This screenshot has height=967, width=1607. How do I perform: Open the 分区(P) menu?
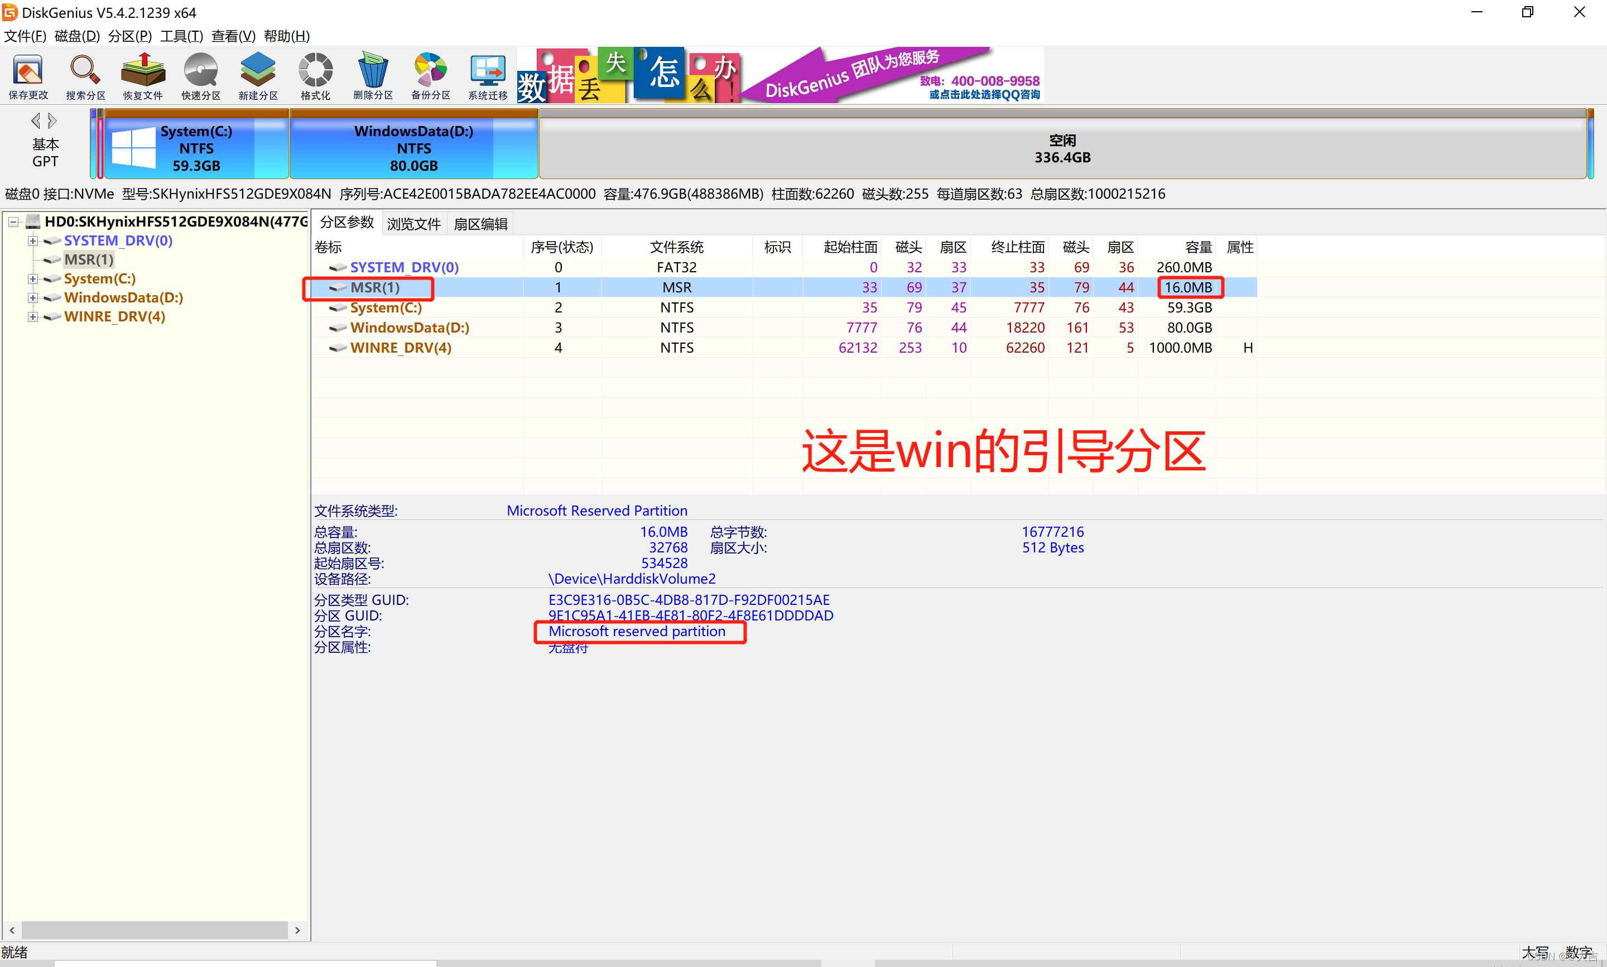[x=129, y=36]
